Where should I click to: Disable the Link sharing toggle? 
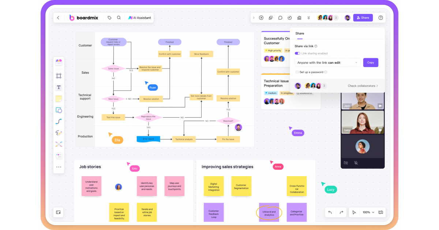[297, 53]
